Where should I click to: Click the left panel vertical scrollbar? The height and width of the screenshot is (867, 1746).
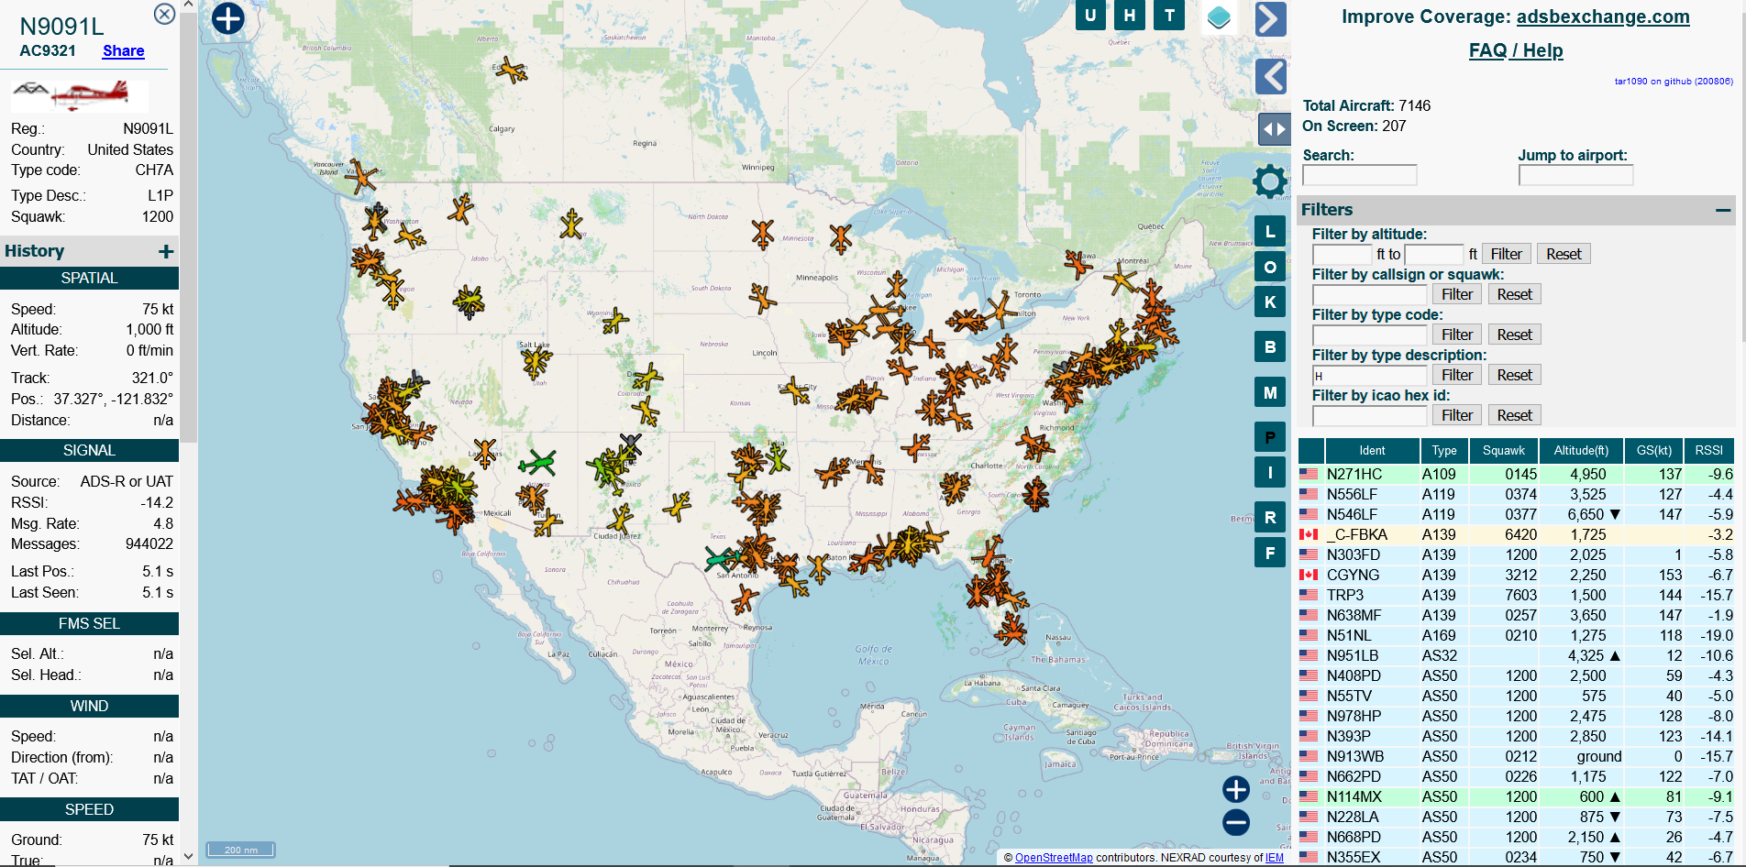(x=188, y=229)
